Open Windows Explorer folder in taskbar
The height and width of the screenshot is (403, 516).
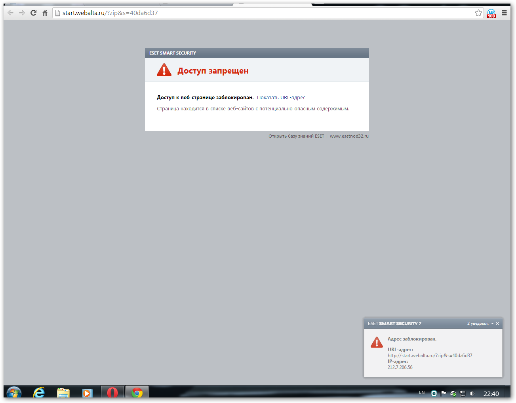pyautogui.click(x=63, y=393)
